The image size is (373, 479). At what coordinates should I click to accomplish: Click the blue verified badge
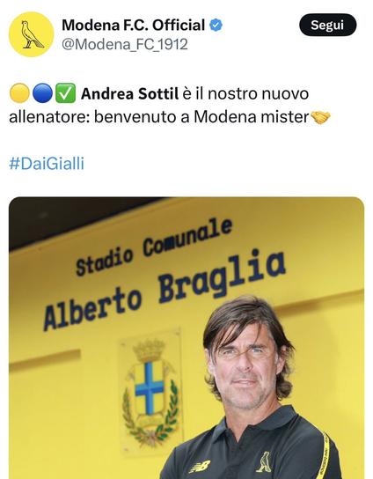click(x=216, y=25)
